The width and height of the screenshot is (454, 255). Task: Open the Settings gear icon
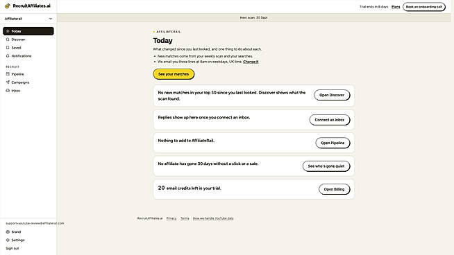(8, 240)
